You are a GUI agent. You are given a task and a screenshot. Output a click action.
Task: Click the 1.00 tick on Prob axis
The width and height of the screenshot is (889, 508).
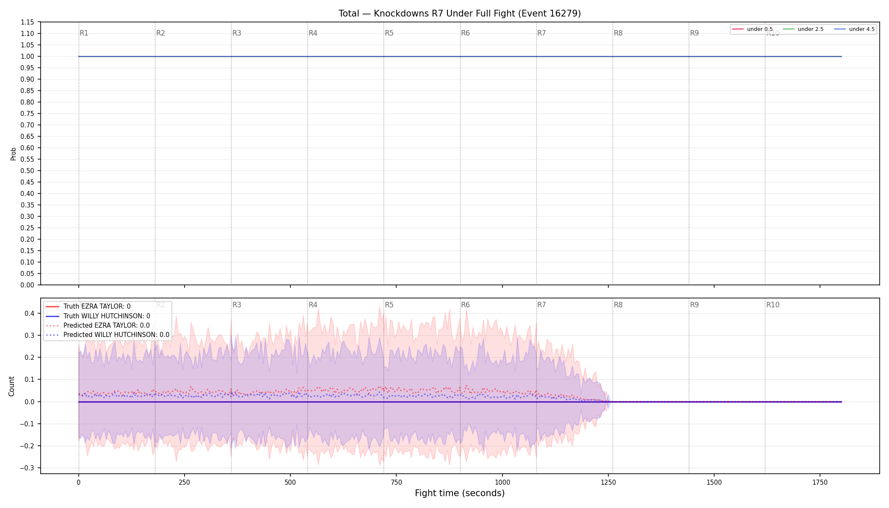[x=28, y=56]
